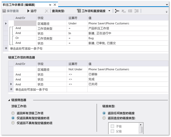This screenshot has width=171, height=137.
Task: Close the 积压工作依赖项 [编辑器] tab
Action: [x=55, y=5]
